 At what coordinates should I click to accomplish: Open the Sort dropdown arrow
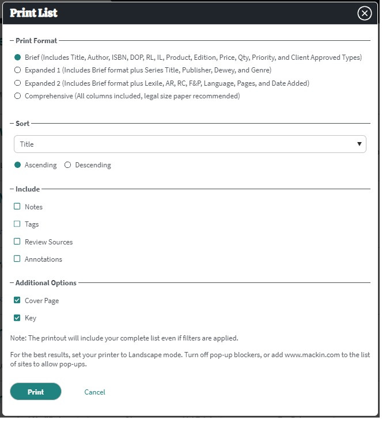coord(359,144)
